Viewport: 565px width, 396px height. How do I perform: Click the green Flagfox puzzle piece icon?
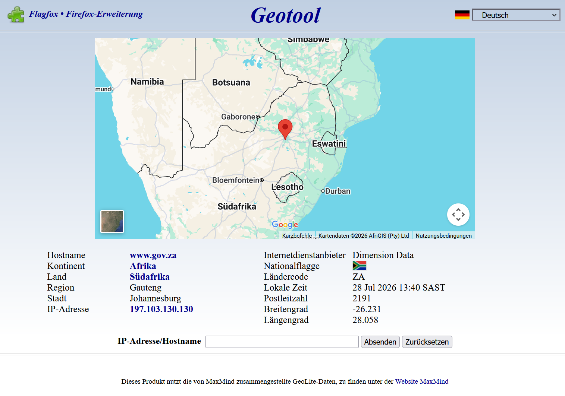(x=16, y=15)
